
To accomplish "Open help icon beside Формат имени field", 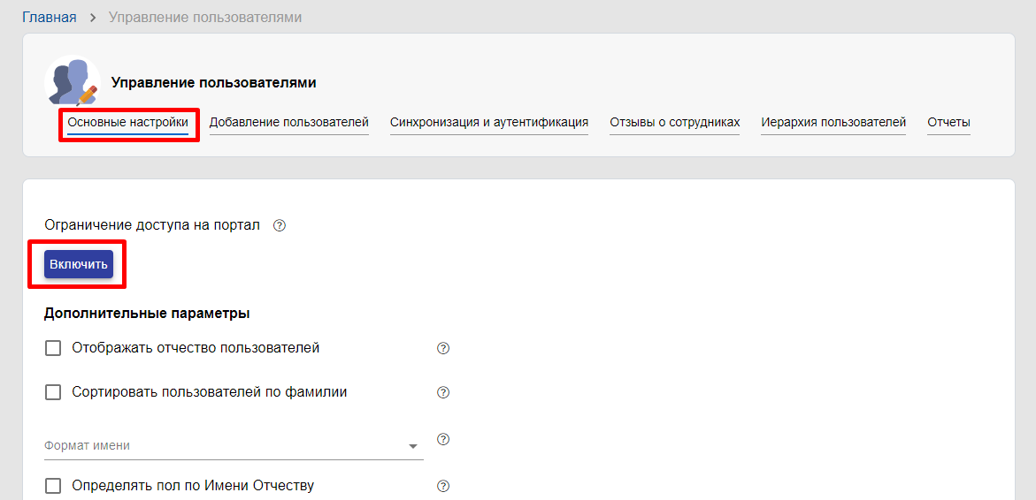I will 443,439.
